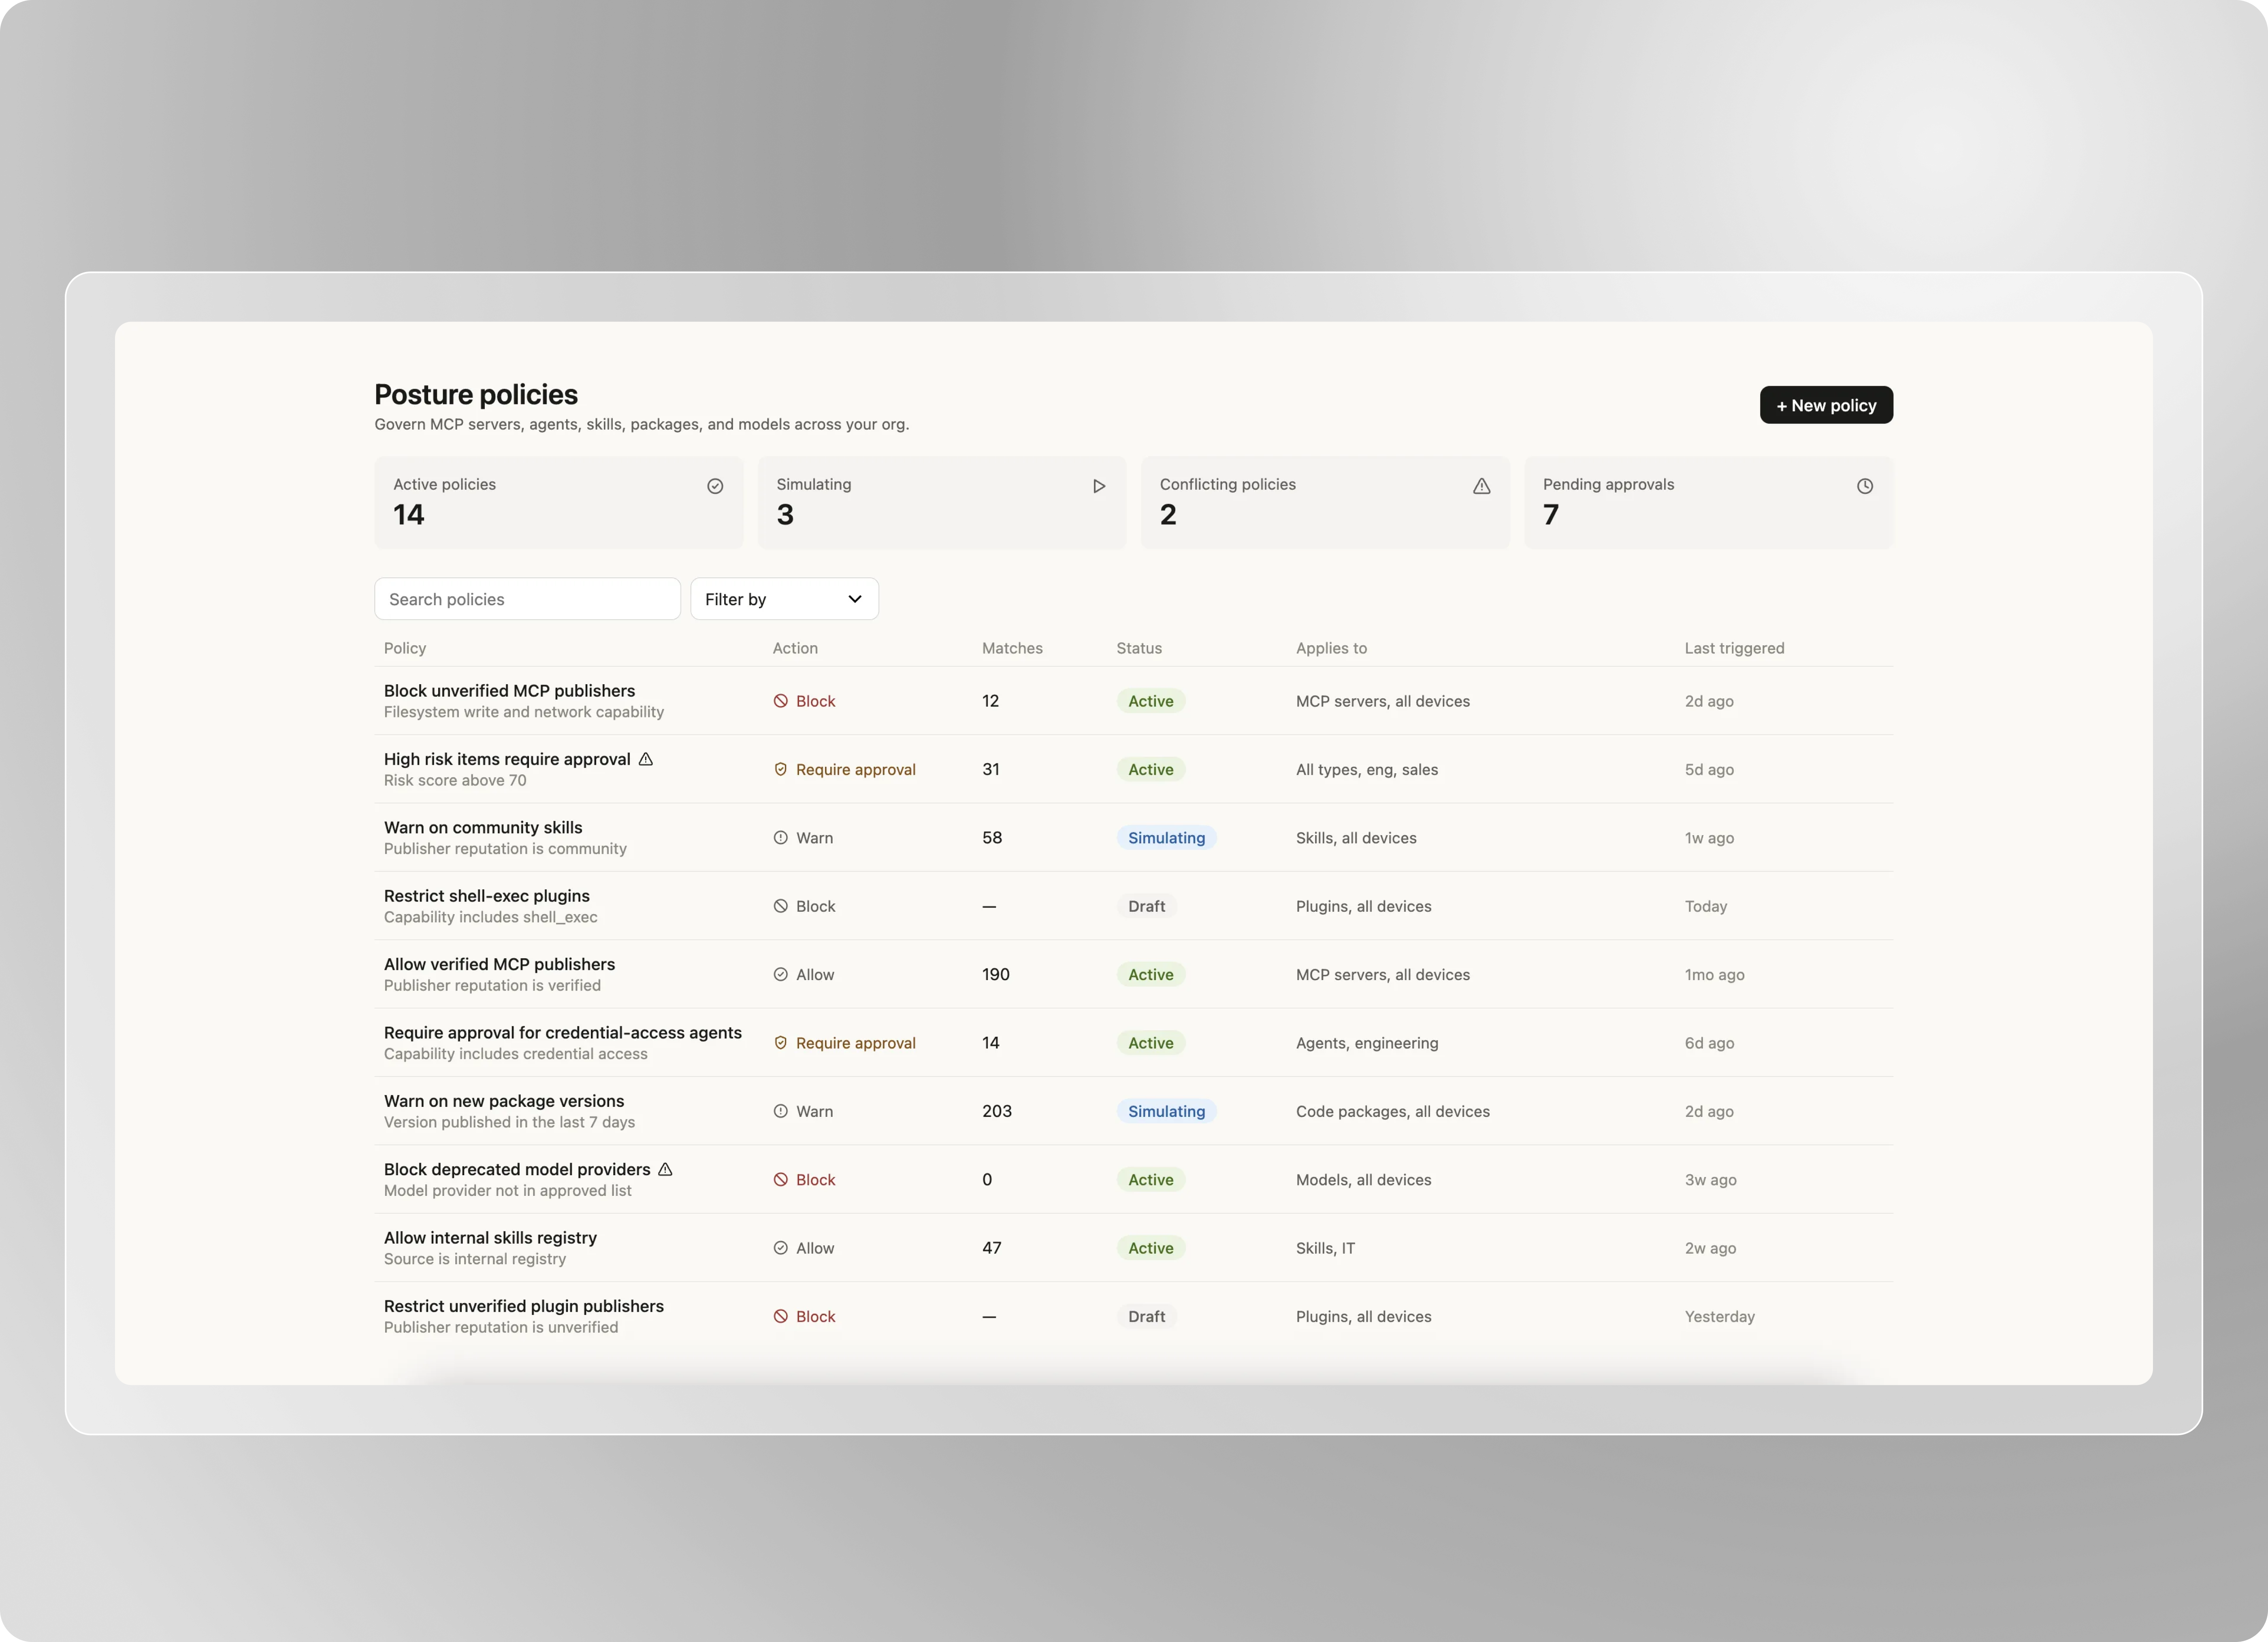Click matches count 58
Image resolution: width=2268 pixels, height=1642 pixels.
[992, 838]
